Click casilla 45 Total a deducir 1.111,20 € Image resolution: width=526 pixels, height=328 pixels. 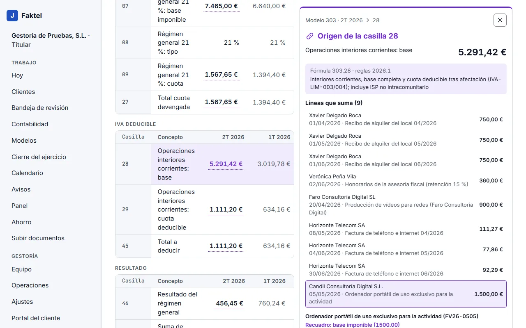point(226,246)
